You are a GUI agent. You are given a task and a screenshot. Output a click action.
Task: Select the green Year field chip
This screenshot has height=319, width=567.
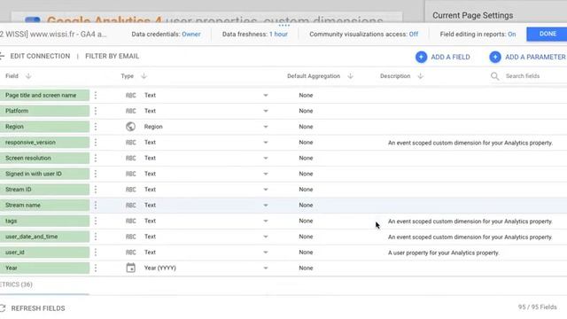click(44, 268)
